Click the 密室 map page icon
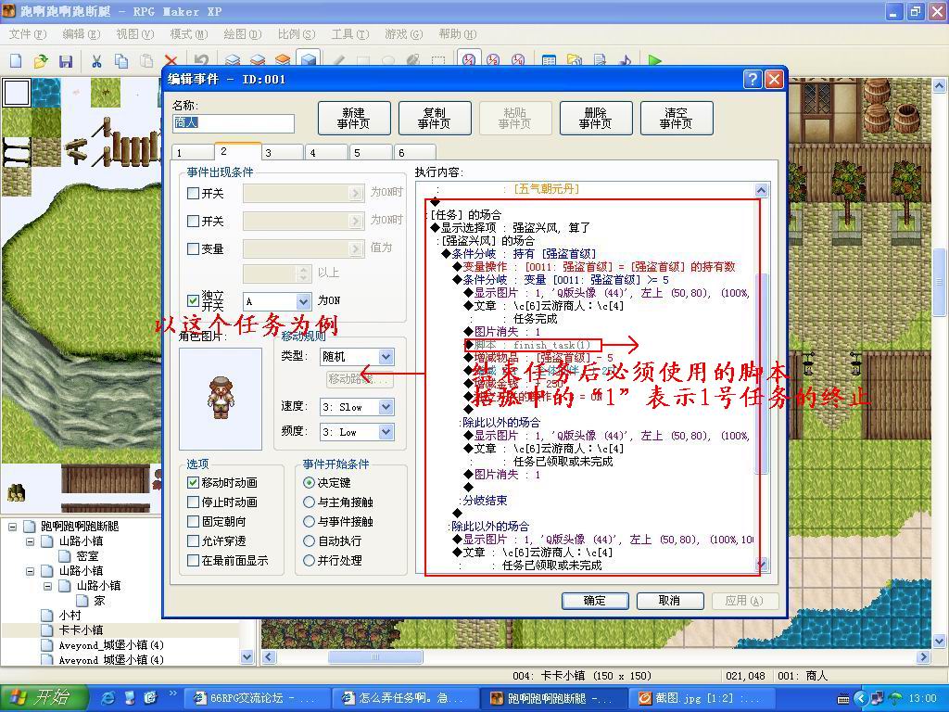The image size is (949, 712). coord(65,556)
